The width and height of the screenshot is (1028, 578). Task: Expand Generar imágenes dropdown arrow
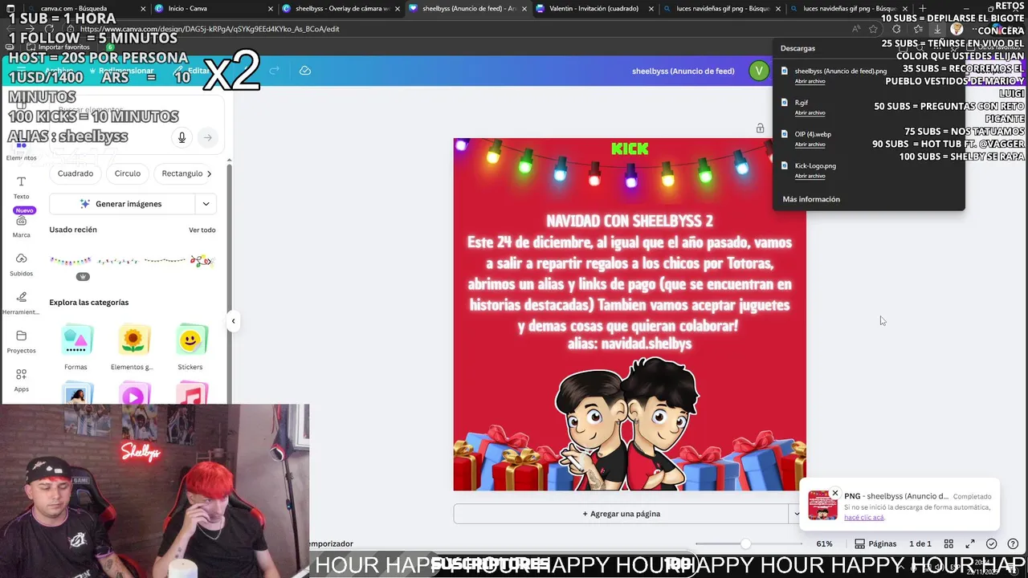coord(206,204)
